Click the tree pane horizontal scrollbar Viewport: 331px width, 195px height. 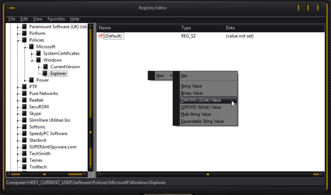point(47,174)
